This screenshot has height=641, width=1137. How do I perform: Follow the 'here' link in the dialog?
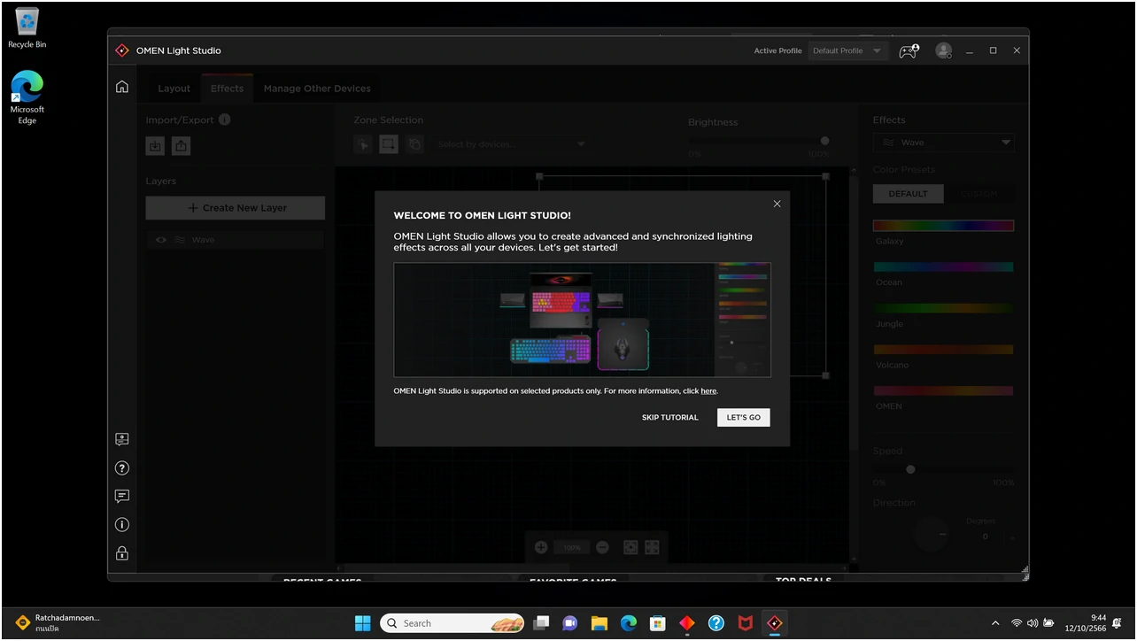tap(708, 390)
